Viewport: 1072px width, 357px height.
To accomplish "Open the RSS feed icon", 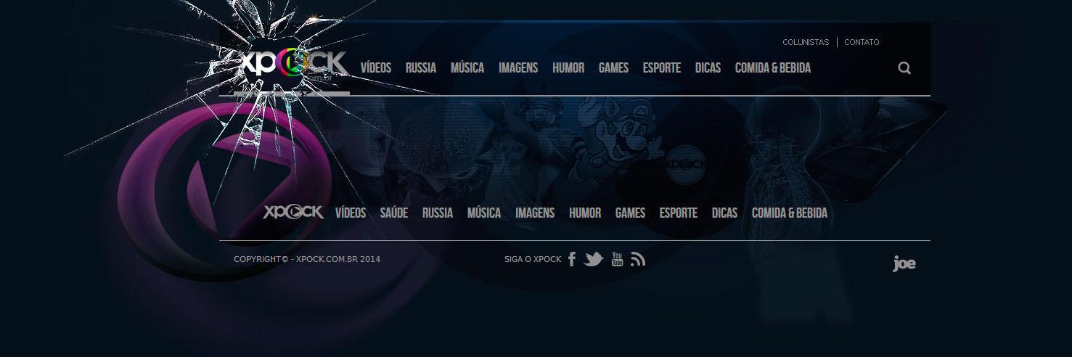I will tap(638, 259).
